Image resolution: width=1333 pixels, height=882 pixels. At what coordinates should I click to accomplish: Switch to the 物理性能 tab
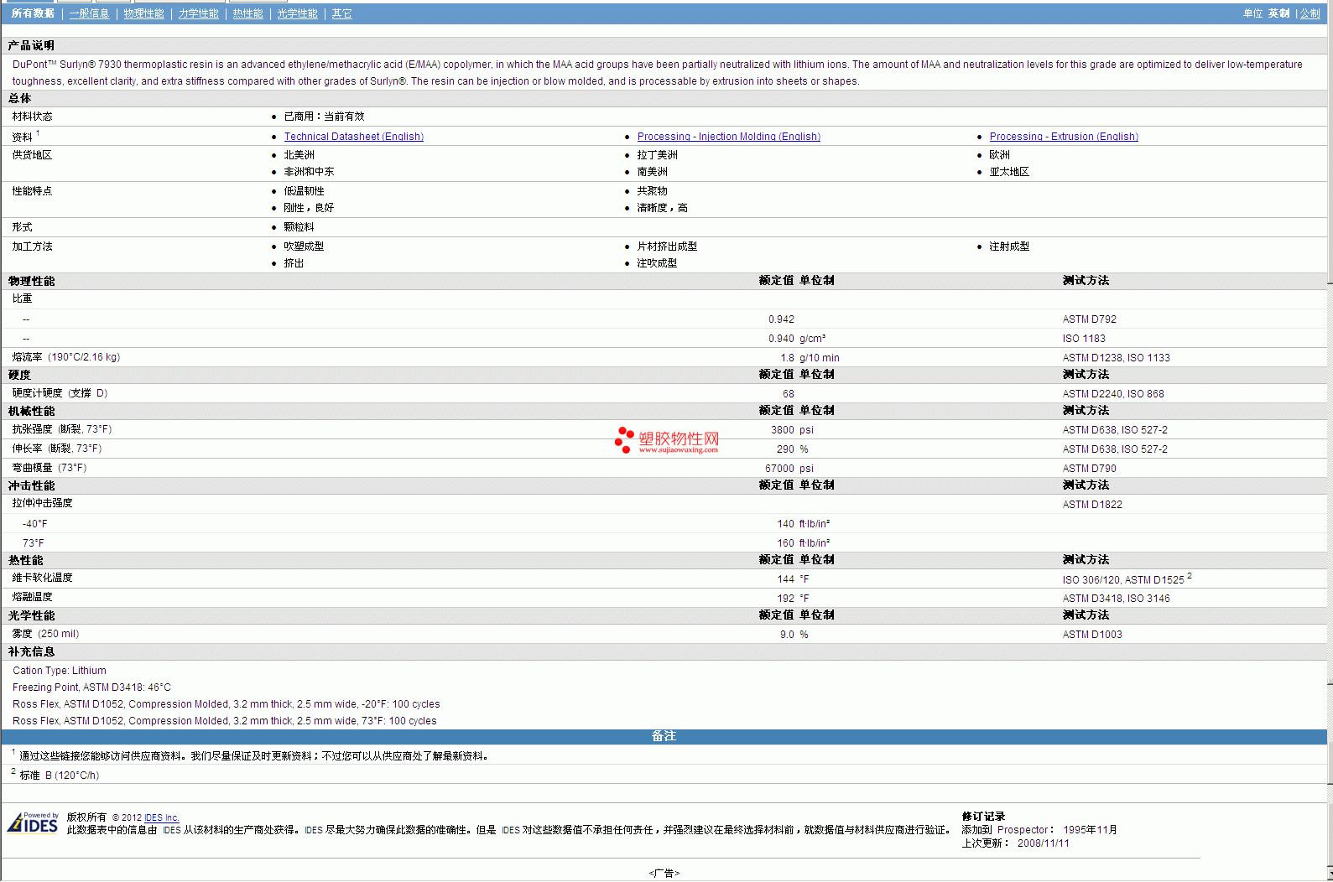point(143,13)
